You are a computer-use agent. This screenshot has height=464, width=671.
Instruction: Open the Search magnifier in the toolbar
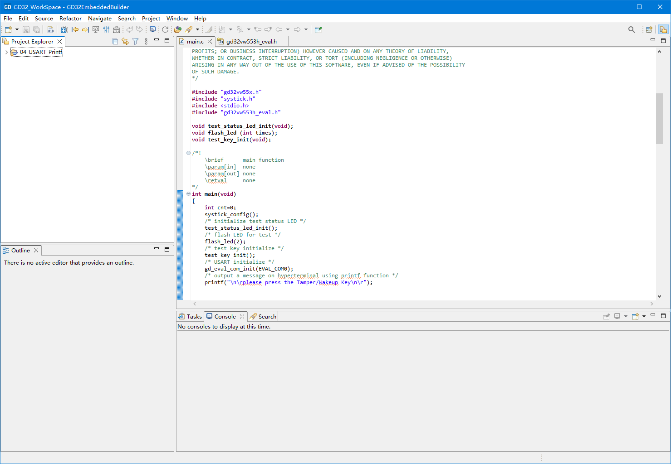(631, 29)
